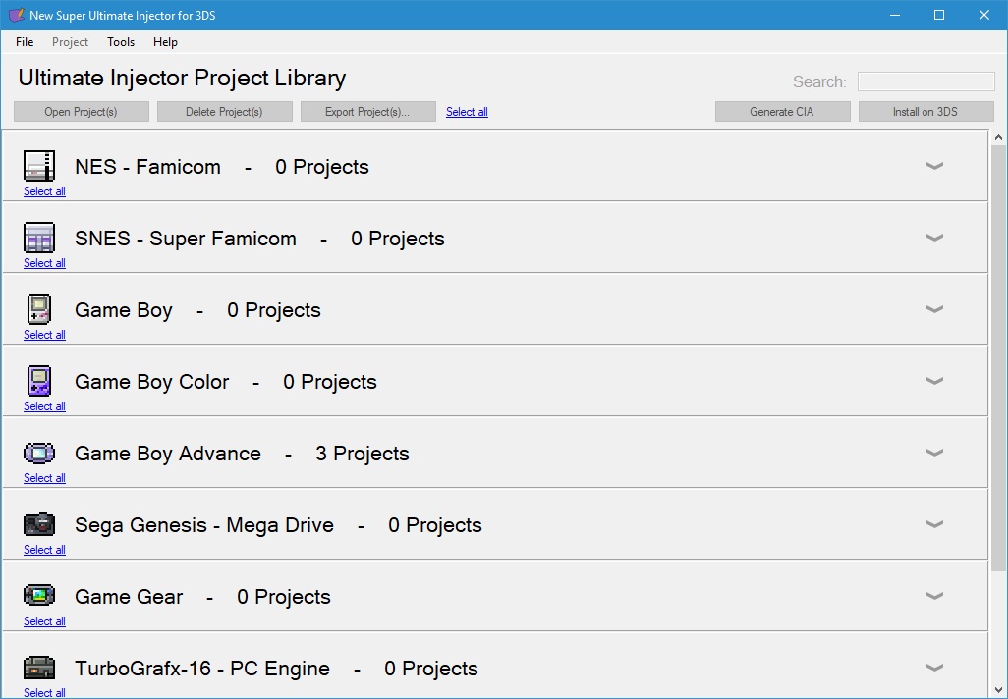The width and height of the screenshot is (1008, 699).
Task: Minimize the application window
Action: pos(894,15)
